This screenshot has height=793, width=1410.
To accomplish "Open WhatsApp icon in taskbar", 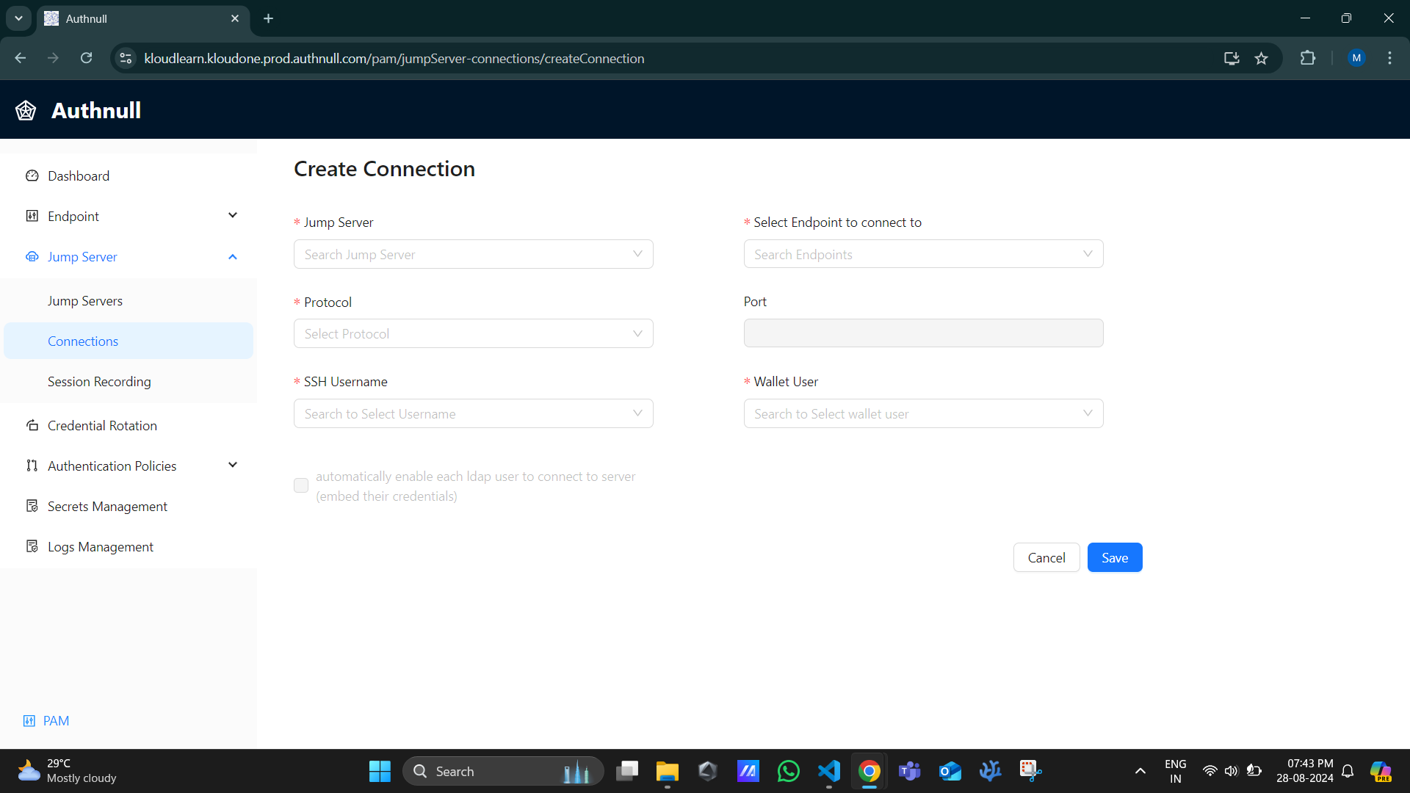I will coord(788,771).
